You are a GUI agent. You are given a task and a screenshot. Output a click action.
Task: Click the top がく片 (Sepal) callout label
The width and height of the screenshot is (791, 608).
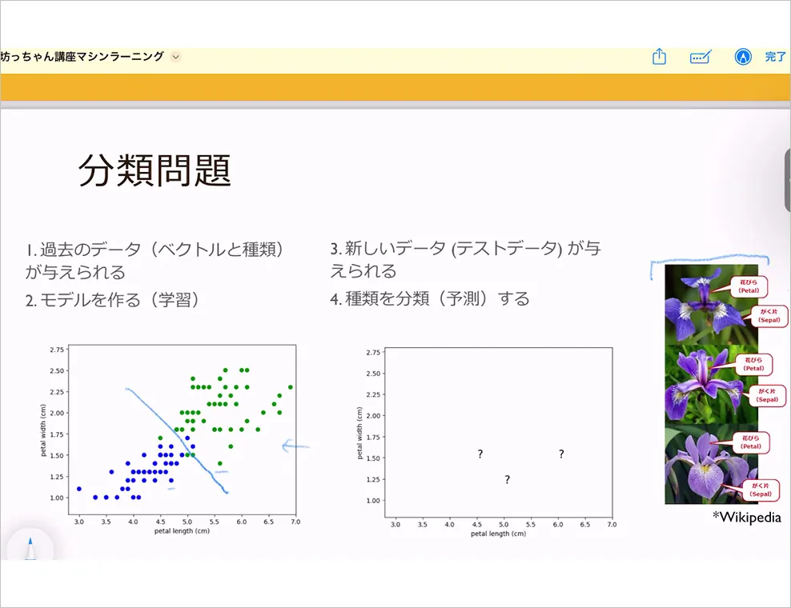tap(769, 315)
